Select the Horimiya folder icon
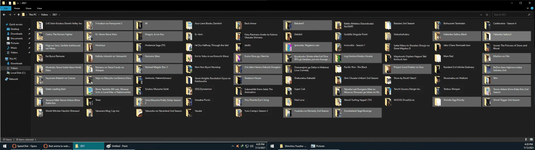Image resolution: width=535 pixels, height=150 pixels. pos(89,47)
